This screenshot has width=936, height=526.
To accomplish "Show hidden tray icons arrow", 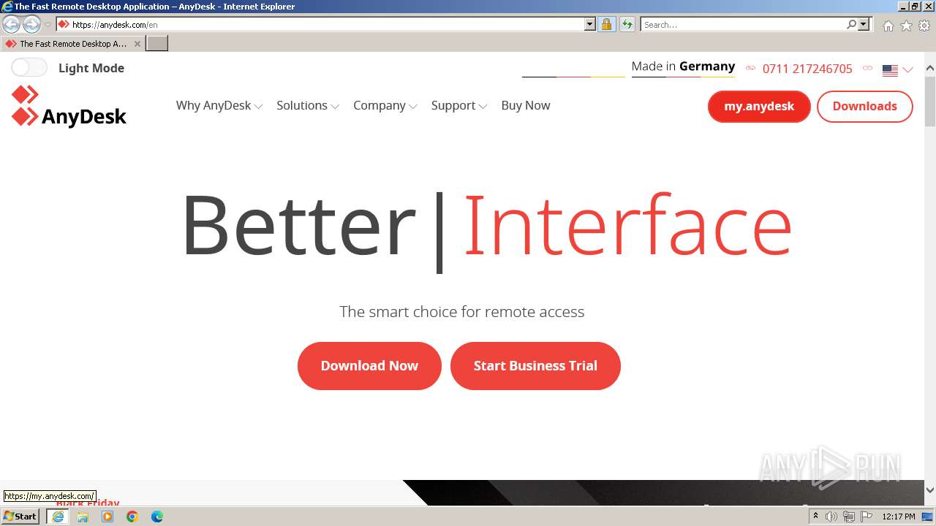I will [x=815, y=517].
